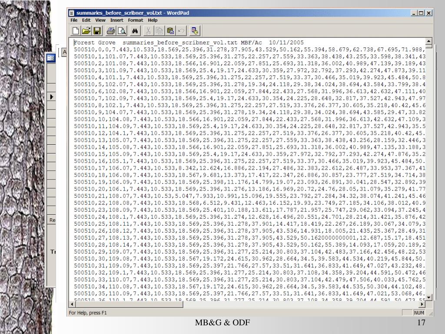Click the 'Forest Grove' header text
445x334 pixels.
point(94,43)
